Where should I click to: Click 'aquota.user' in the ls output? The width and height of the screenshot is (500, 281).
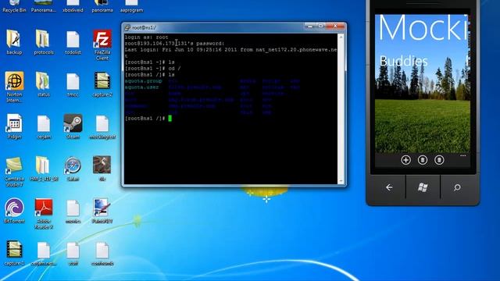tap(141, 87)
